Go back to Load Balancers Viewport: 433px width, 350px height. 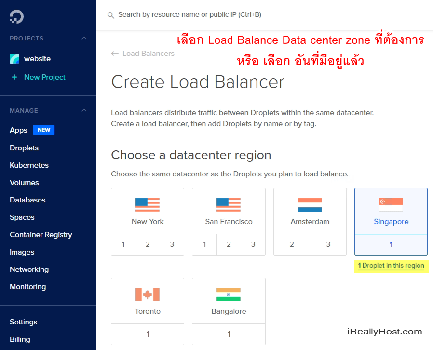(149, 54)
